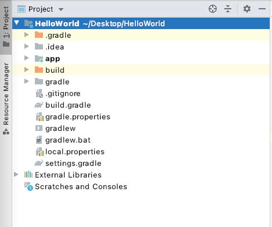Select the gradle.properties file

[x=78, y=117]
